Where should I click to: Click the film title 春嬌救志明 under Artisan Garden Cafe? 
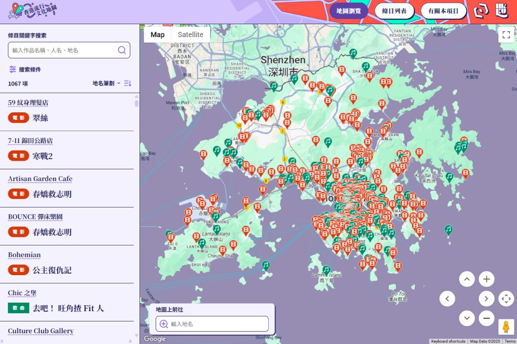coord(52,194)
